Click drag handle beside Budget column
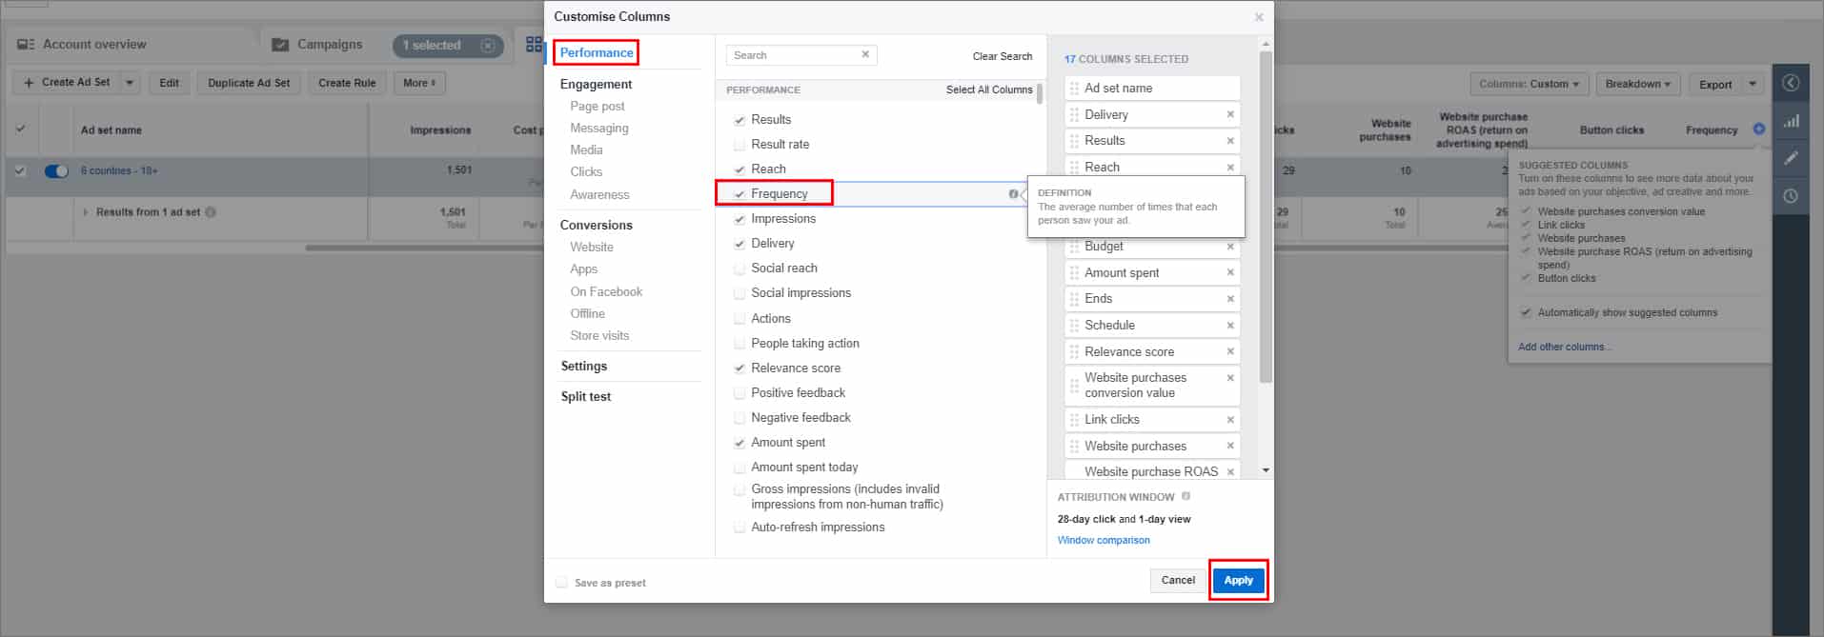Viewport: 1824px width, 637px height. (x=1074, y=247)
